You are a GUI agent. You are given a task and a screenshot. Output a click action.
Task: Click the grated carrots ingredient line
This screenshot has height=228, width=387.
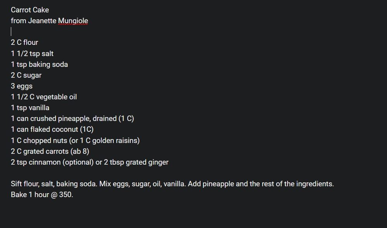[x=50, y=151]
